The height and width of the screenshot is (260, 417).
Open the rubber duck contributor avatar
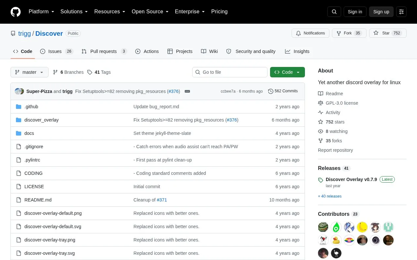click(x=336, y=240)
